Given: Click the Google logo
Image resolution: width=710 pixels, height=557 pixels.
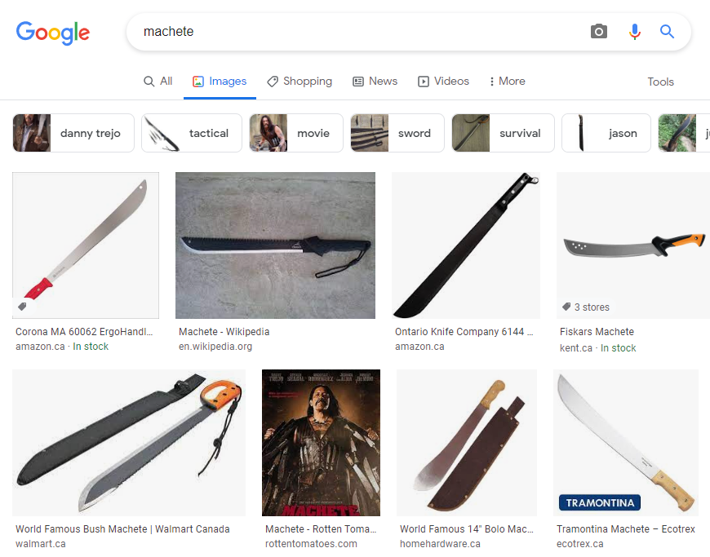Looking at the screenshot, I should [53, 33].
